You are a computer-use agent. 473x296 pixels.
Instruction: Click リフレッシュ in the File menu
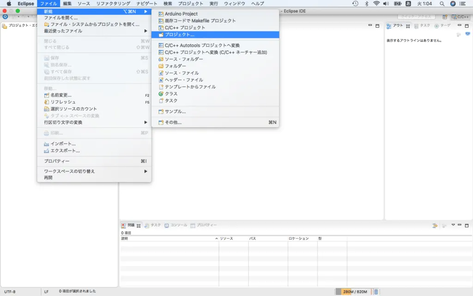[x=94, y=102]
